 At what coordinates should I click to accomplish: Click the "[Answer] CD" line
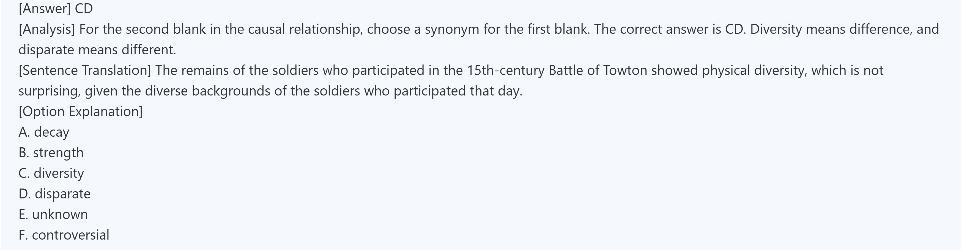56,9
